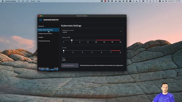Set CPUs slider to 4 tick
Screen dimensions: 182x102
(x=82, y=50)
